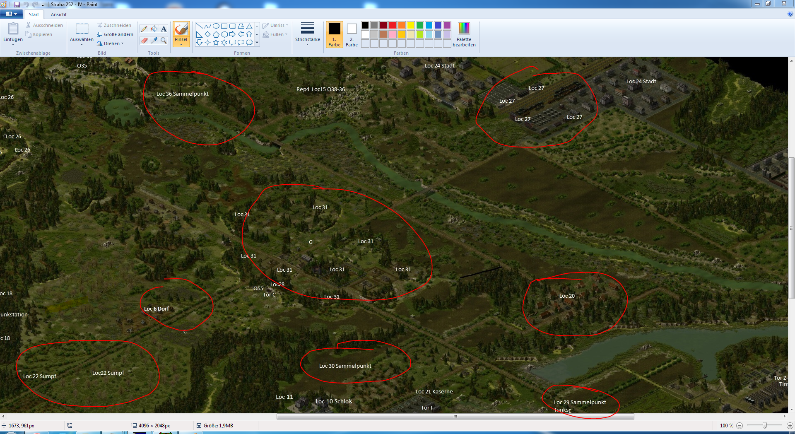This screenshot has height=434, width=795.
Task: Choose the straight Line shape
Action: (199, 26)
